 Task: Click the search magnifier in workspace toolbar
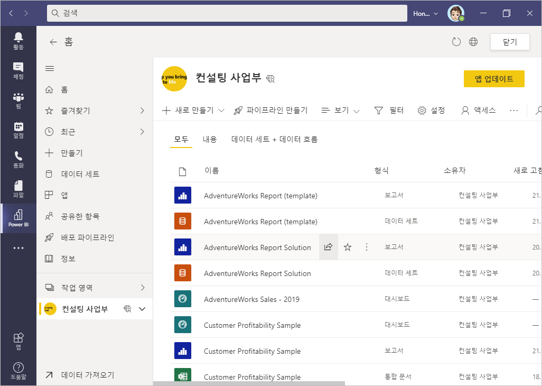click(x=538, y=111)
